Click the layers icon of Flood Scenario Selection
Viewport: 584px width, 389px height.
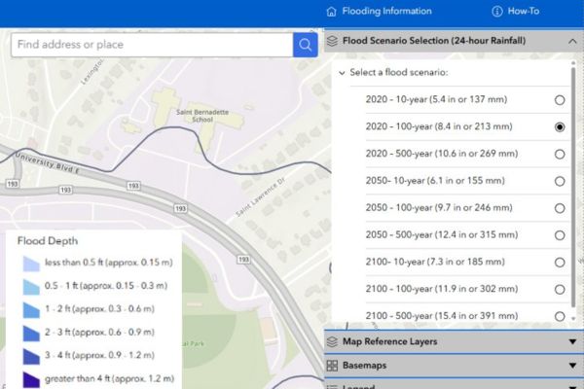tap(332, 41)
